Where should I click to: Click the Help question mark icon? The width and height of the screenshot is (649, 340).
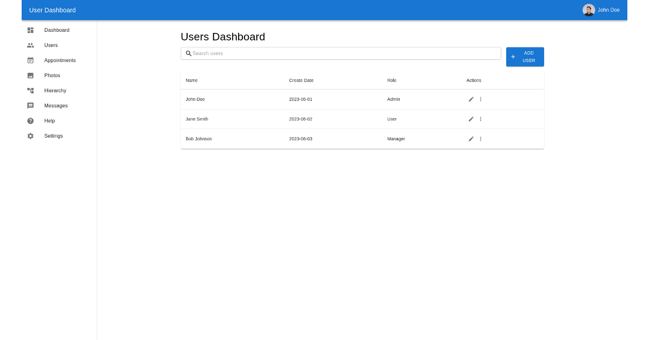(30, 121)
